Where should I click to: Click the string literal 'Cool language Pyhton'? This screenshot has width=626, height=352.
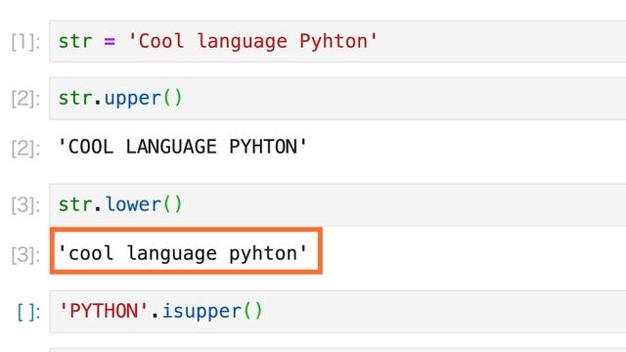click(252, 41)
